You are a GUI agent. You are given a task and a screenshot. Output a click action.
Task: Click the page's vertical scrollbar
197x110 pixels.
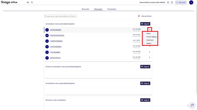[197, 49]
